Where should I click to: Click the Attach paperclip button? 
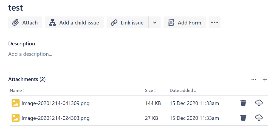point(25,22)
